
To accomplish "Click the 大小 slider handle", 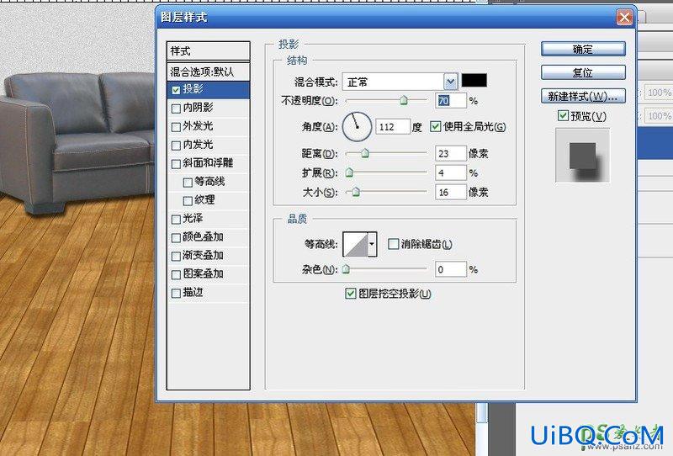I will pos(356,192).
